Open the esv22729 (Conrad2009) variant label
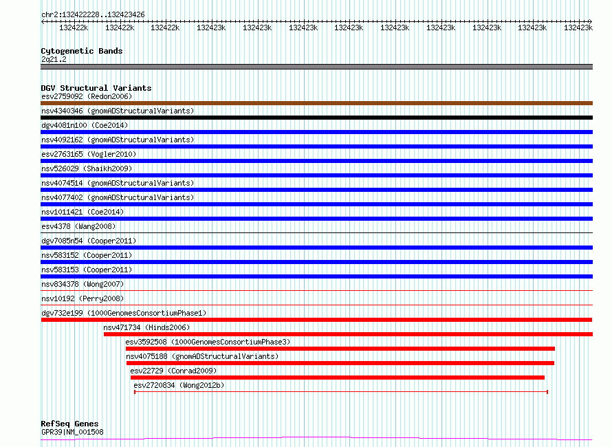The height and width of the screenshot is (447, 612). (173, 371)
